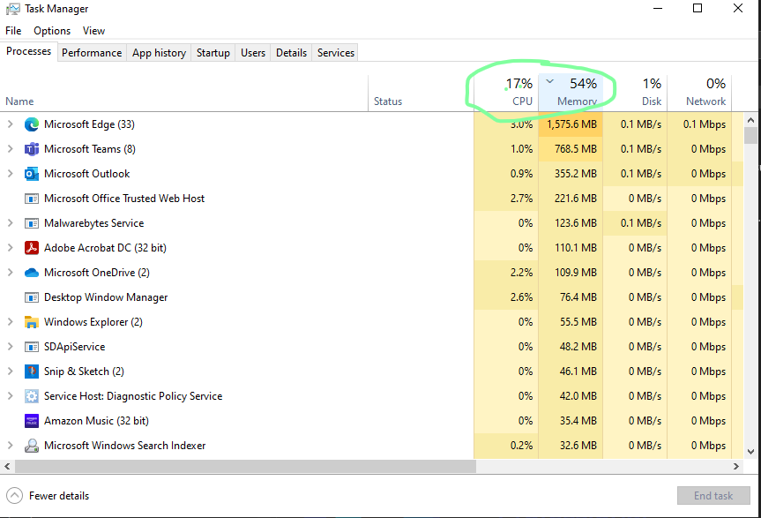Expand the Microsoft Windows Search Indexer row

tap(11, 446)
